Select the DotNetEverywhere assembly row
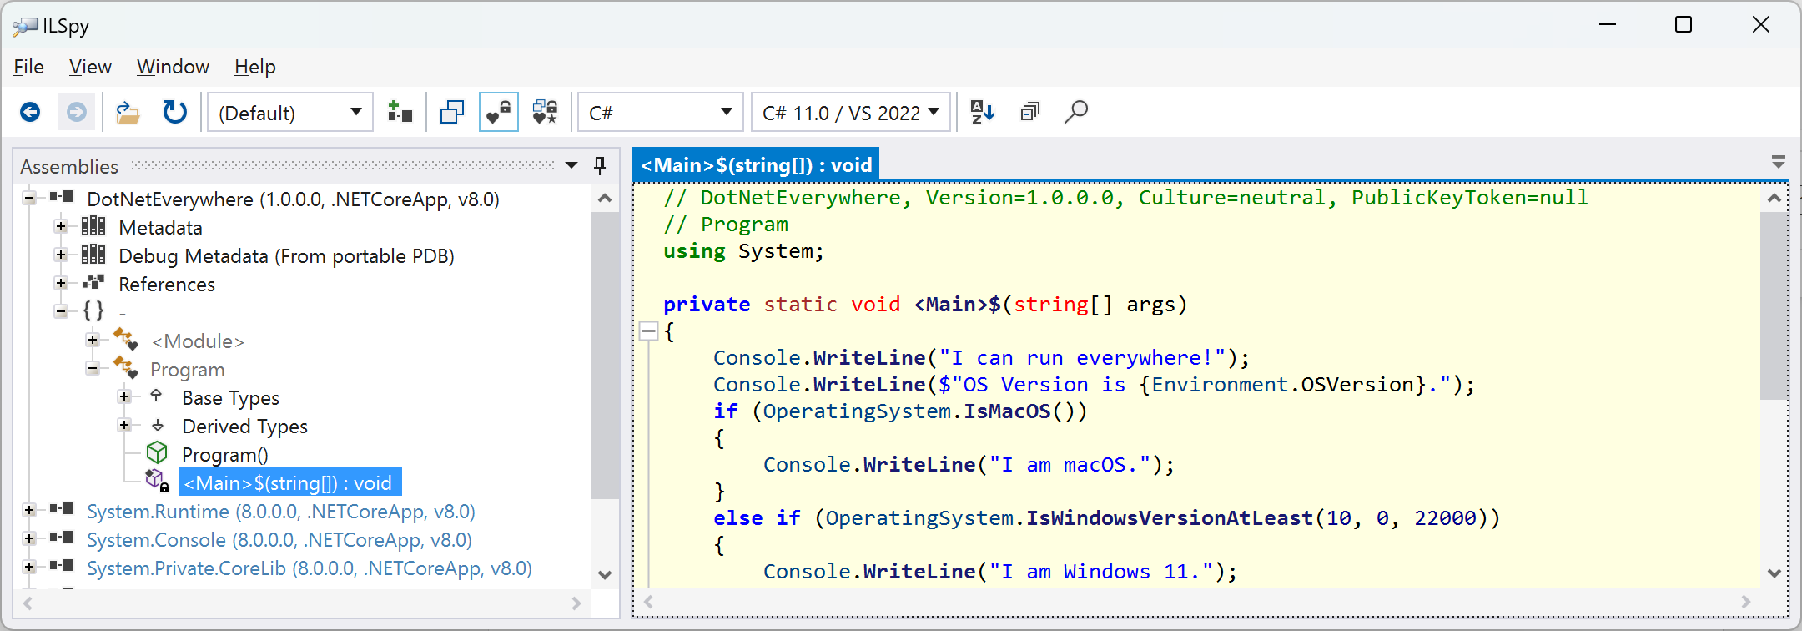This screenshot has width=1802, height=631. coord(293,199)
